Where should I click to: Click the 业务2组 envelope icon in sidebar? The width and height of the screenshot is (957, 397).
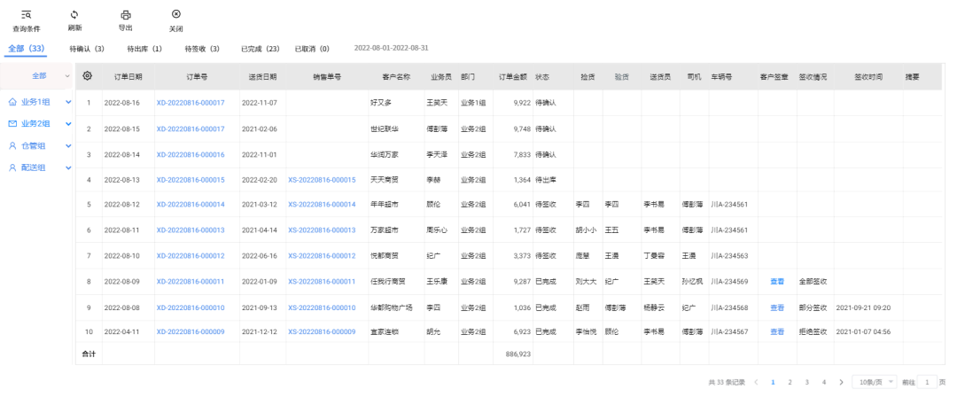point(12,124)
